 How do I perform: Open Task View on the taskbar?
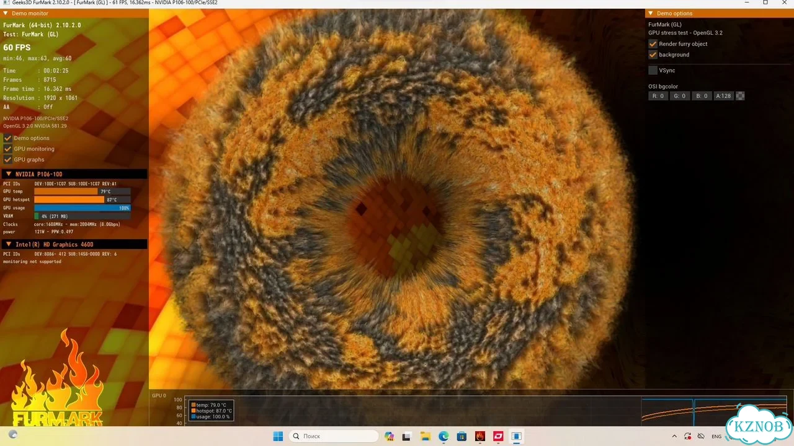(x=407, y=436)
